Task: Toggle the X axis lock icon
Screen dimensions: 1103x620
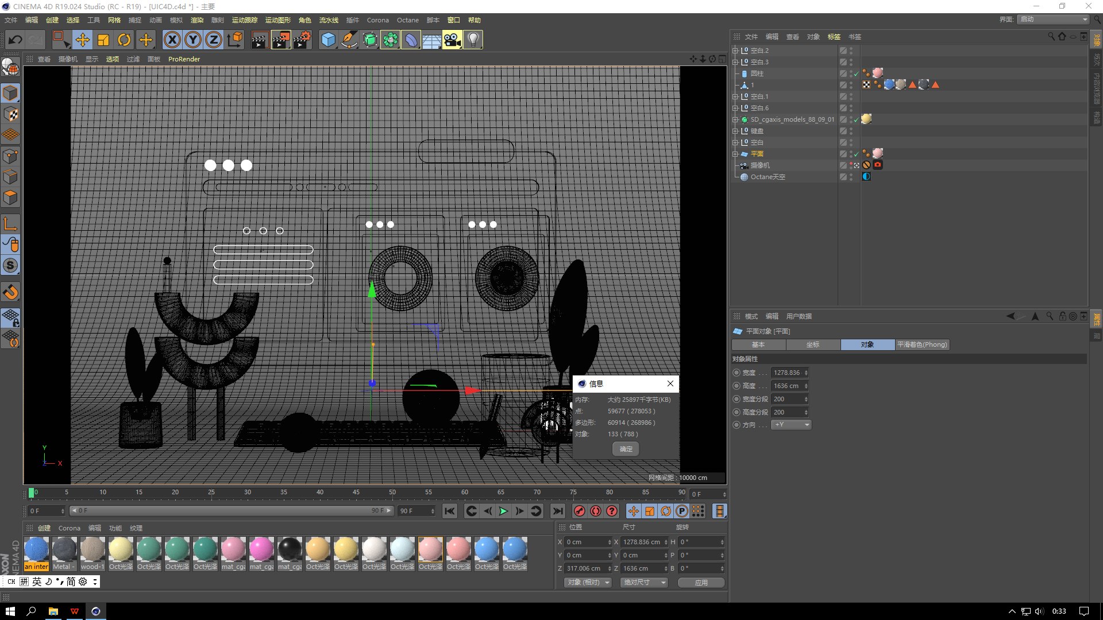Action: pyautogui.click(x=172, y=40)
